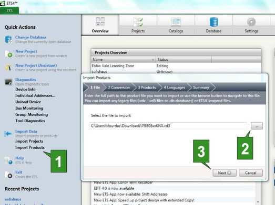Select wizard Summary step
275x205 pixels.
tap(201, 88)
